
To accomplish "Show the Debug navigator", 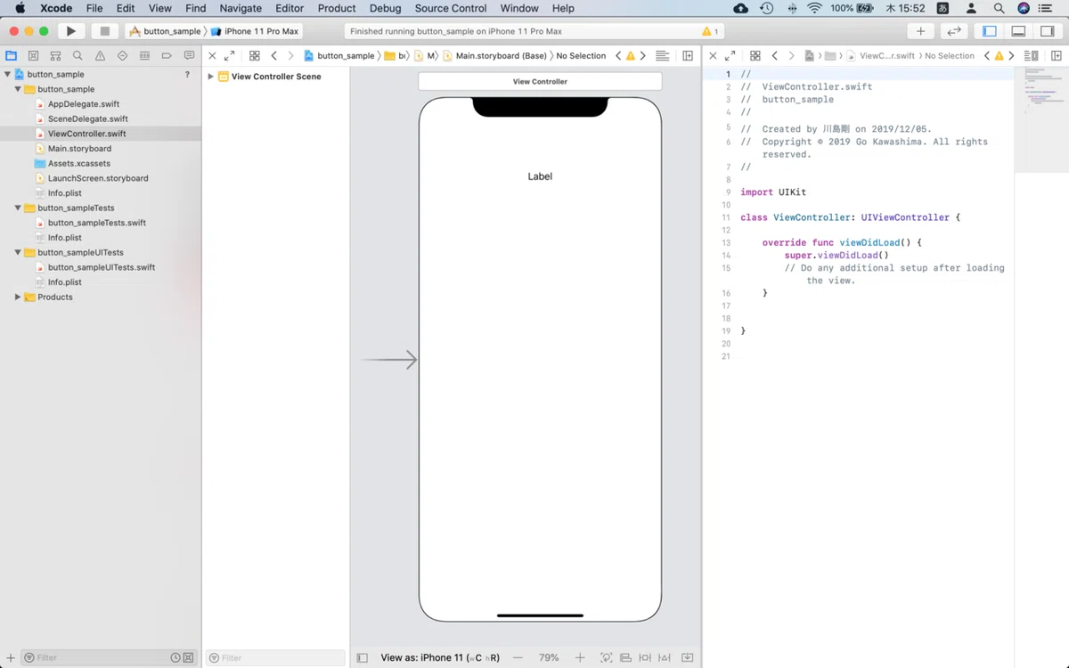I will click(x=144, y=55).
